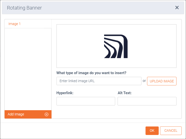Click into the Hyperlink text box
This screenshot has height=139, width=186.
[x=86, y=101]
